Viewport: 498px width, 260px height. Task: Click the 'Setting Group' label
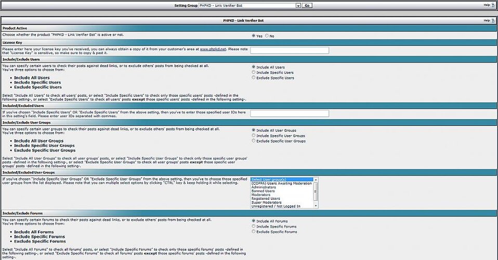[x=186, y=5]
